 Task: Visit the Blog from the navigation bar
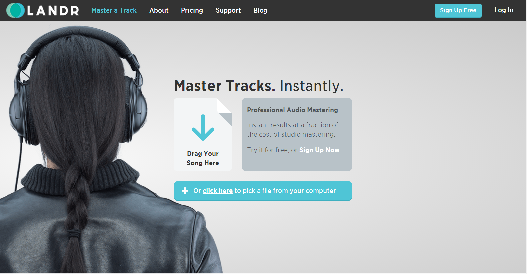[x=260, y=10]
